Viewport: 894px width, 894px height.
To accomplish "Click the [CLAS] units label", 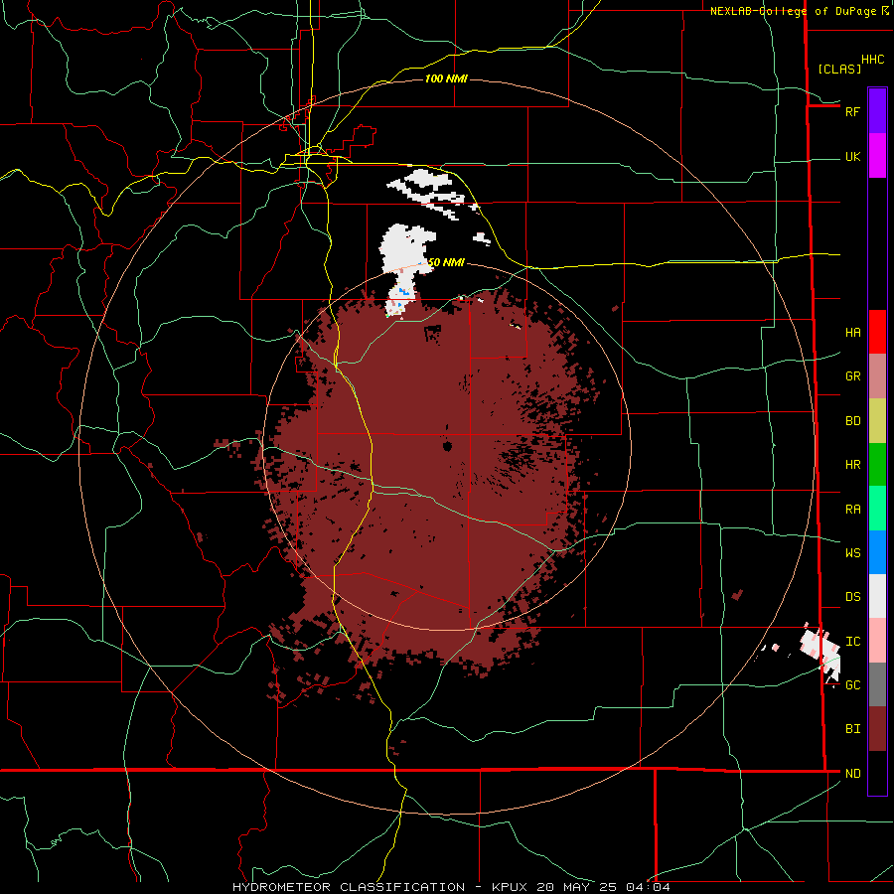I will coord(839,69).
